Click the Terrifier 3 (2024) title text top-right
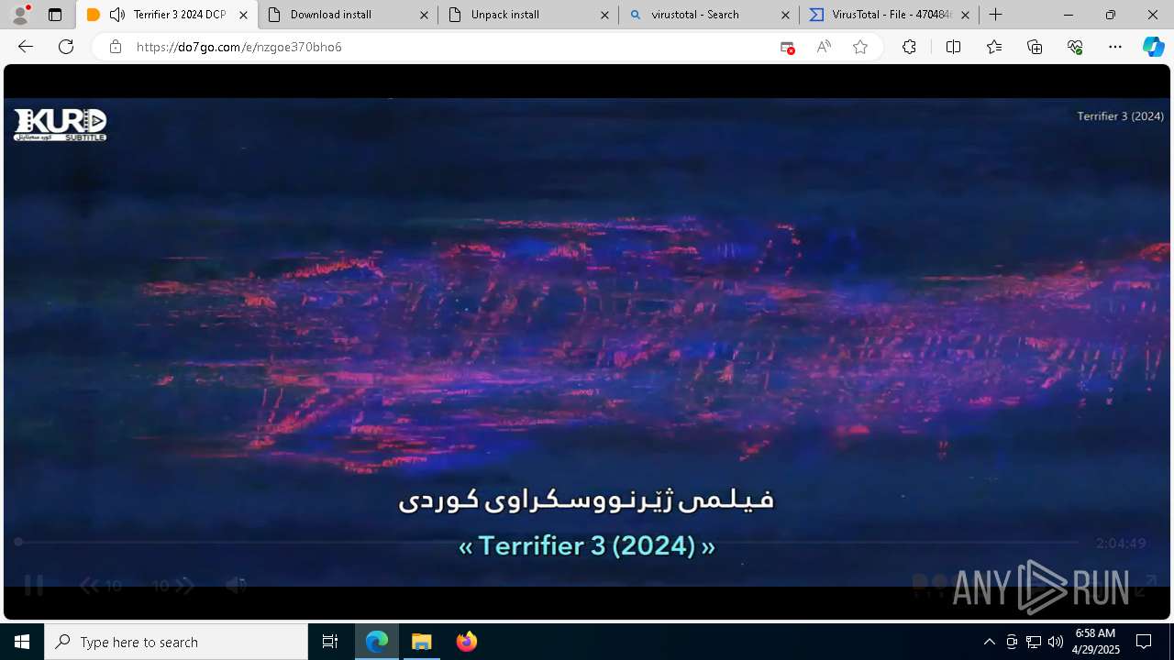Viewport: 1174px width, 660px height. click(x=1120, y=115)
